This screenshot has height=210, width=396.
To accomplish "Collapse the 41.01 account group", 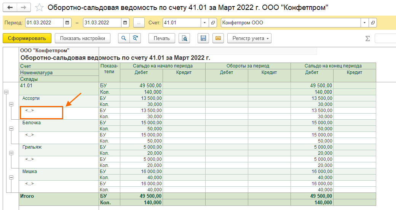I will point(6,92).
